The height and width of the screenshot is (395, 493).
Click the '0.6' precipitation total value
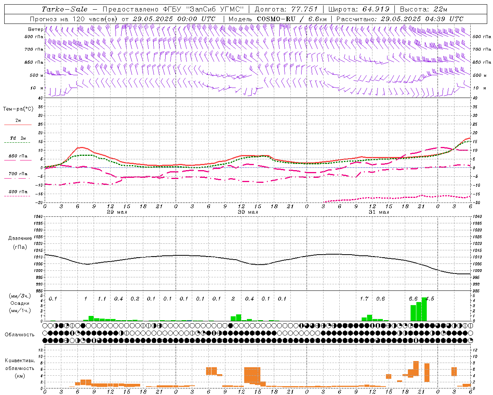(381, 299)
